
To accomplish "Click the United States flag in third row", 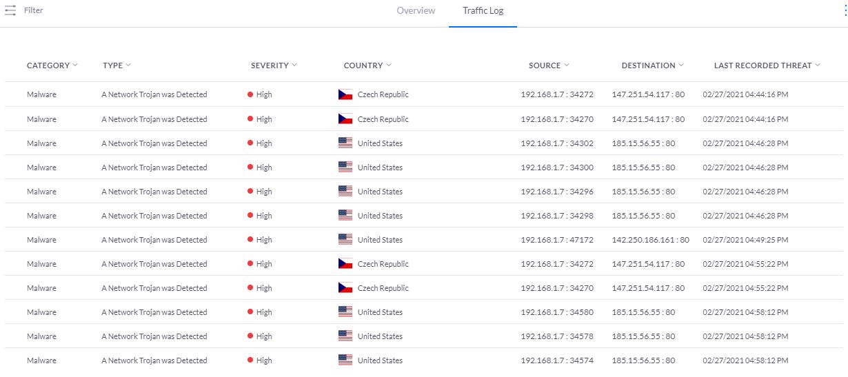I will 345,143.
